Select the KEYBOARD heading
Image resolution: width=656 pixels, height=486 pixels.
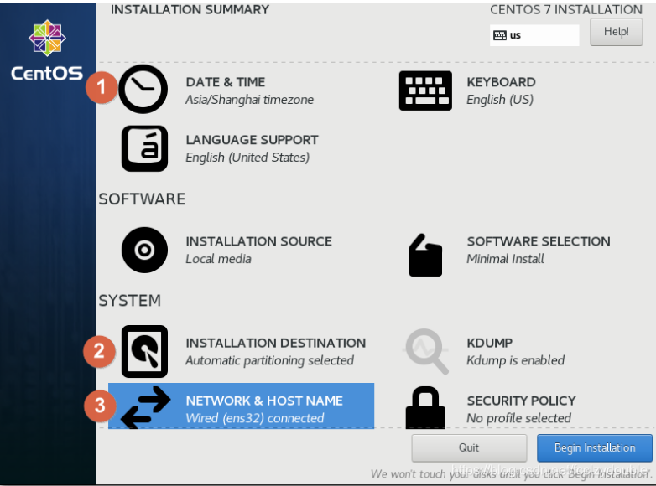(501, 82)
